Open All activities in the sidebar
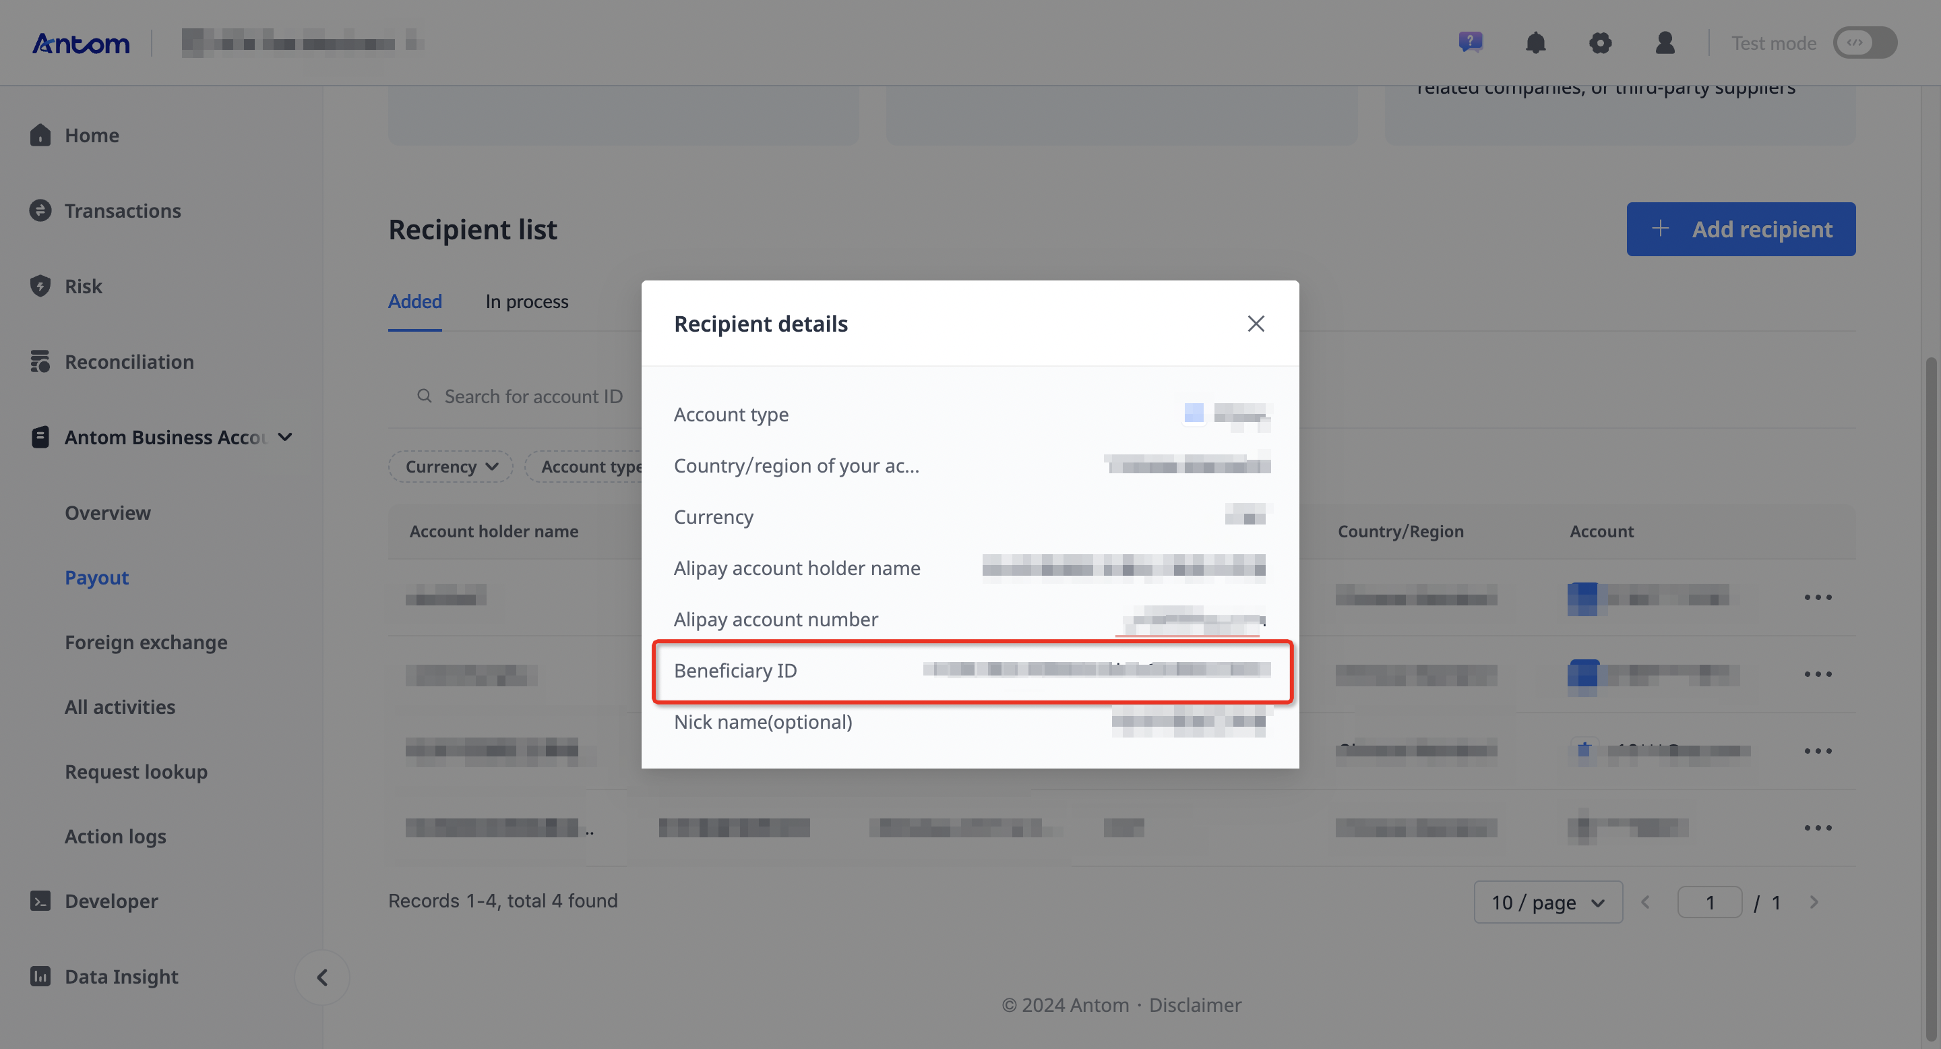This screenshot has width=1941, height=1049. pyautogui.click(x=120, y=707)
